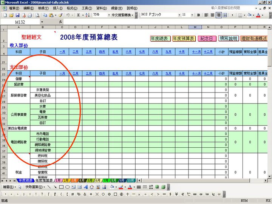Click the 紀念日 pink button
The image size is (272, 204).
[207, 39]
